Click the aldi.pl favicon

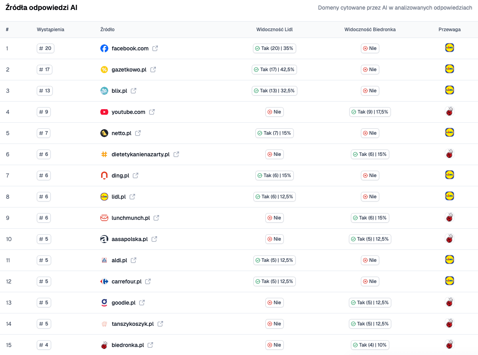104,260
